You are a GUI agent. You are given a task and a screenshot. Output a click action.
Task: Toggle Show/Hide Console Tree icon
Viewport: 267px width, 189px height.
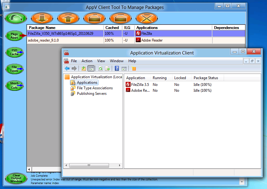91,69
